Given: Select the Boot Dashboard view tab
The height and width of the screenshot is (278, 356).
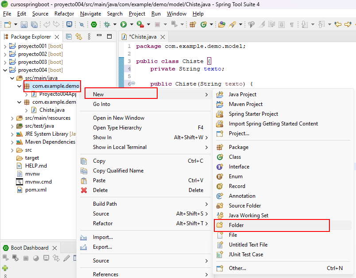Looking at the screenshot, I should [30, 248].
